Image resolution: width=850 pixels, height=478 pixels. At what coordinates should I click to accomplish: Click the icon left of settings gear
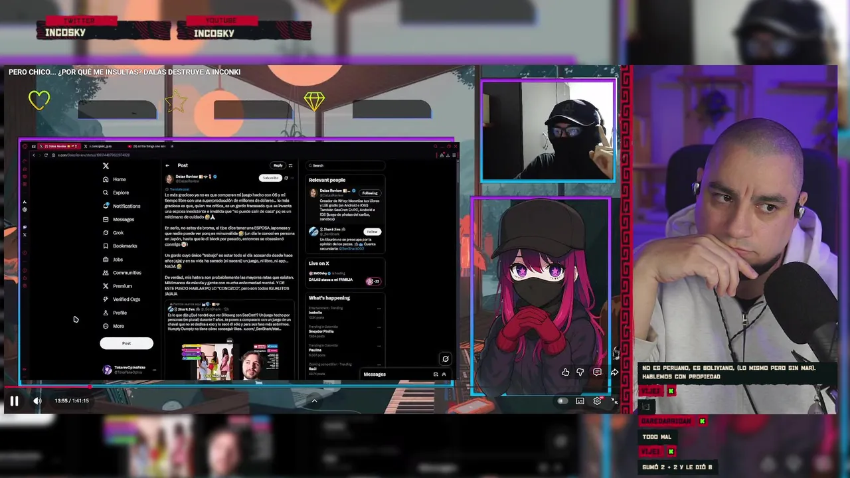(x=580, y=401)
